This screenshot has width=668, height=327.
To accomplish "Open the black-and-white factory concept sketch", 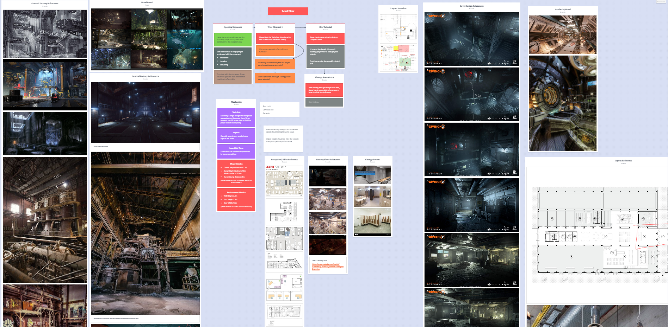I will pyautogui.click(x=45, y=33).
